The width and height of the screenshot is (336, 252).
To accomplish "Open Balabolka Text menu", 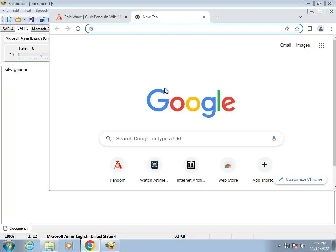I will point(28,10).
